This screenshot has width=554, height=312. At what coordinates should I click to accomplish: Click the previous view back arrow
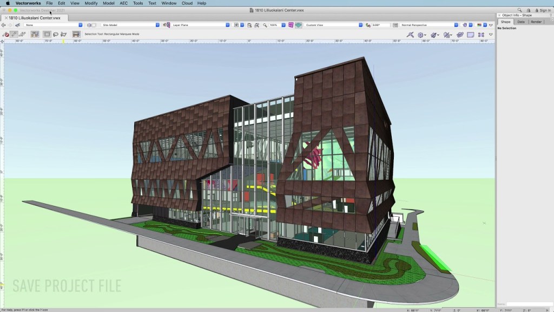tap(4, 25)
